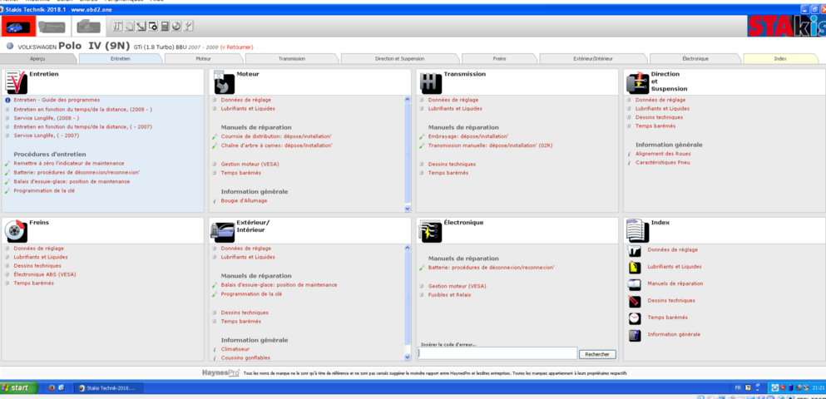Click the FR language indicator in tray
This screenshot has width=826, height=399.
coord(738,388)
